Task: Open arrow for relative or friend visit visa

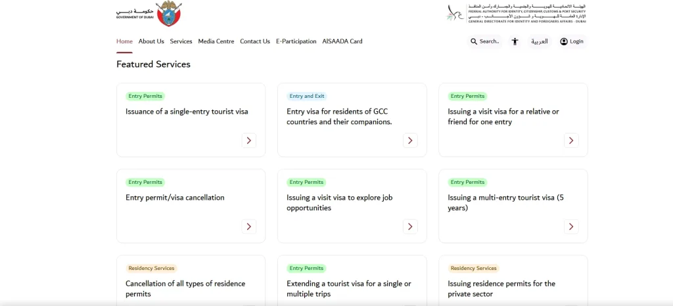Action: [571, 141]
